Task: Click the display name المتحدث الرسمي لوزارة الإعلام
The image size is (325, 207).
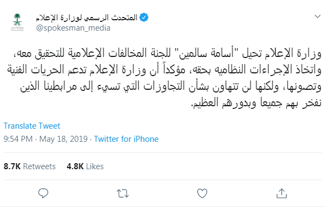Action: click(87, 18)
